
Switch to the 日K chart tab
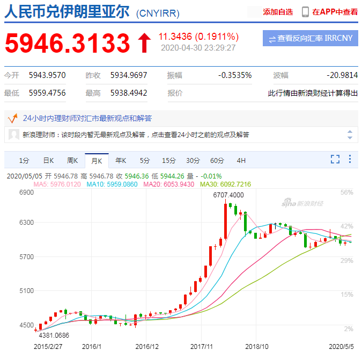pyautogui.click(x=48, y=161)
